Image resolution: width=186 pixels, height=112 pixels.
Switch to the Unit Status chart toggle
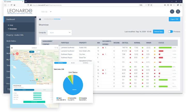point(60,63)
